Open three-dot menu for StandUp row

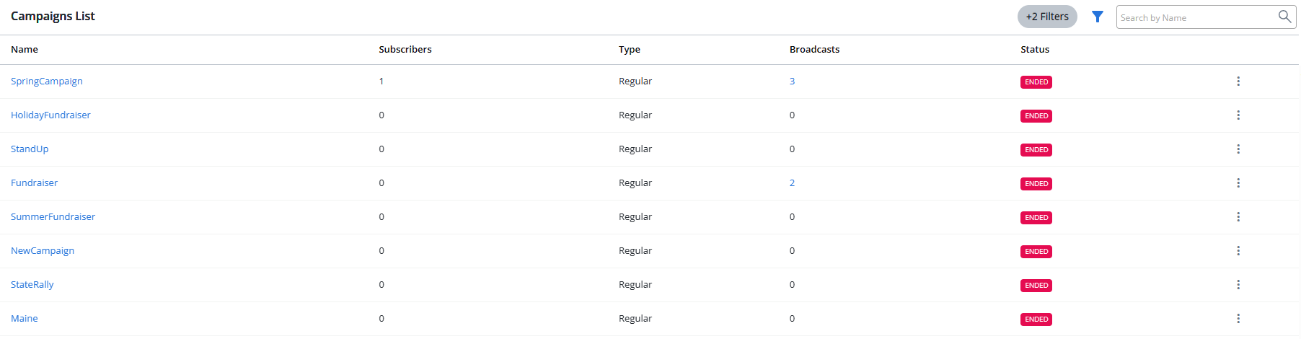click(x=1238, y=149)
